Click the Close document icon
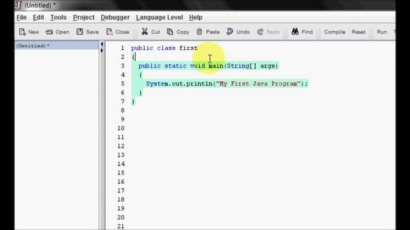This screenshot has width=410, height=230. [x=110, y=32]
